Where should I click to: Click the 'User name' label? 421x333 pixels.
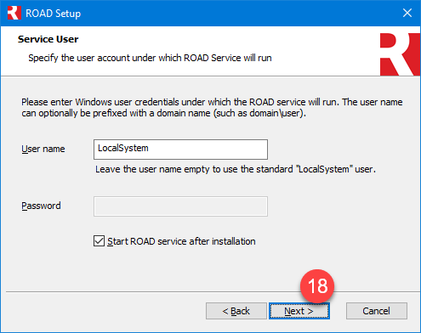[x=43, y=149]
